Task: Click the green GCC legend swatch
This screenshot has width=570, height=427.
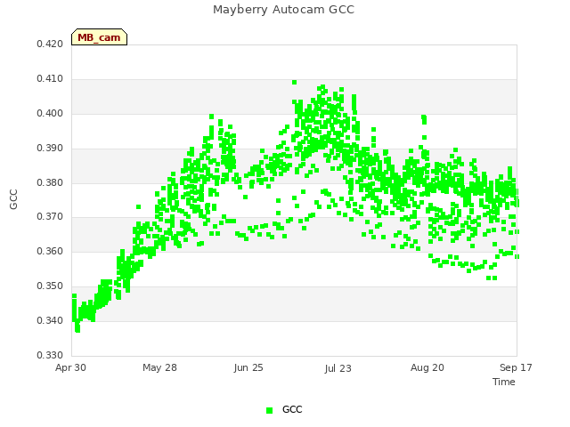Action: point(269,410)
